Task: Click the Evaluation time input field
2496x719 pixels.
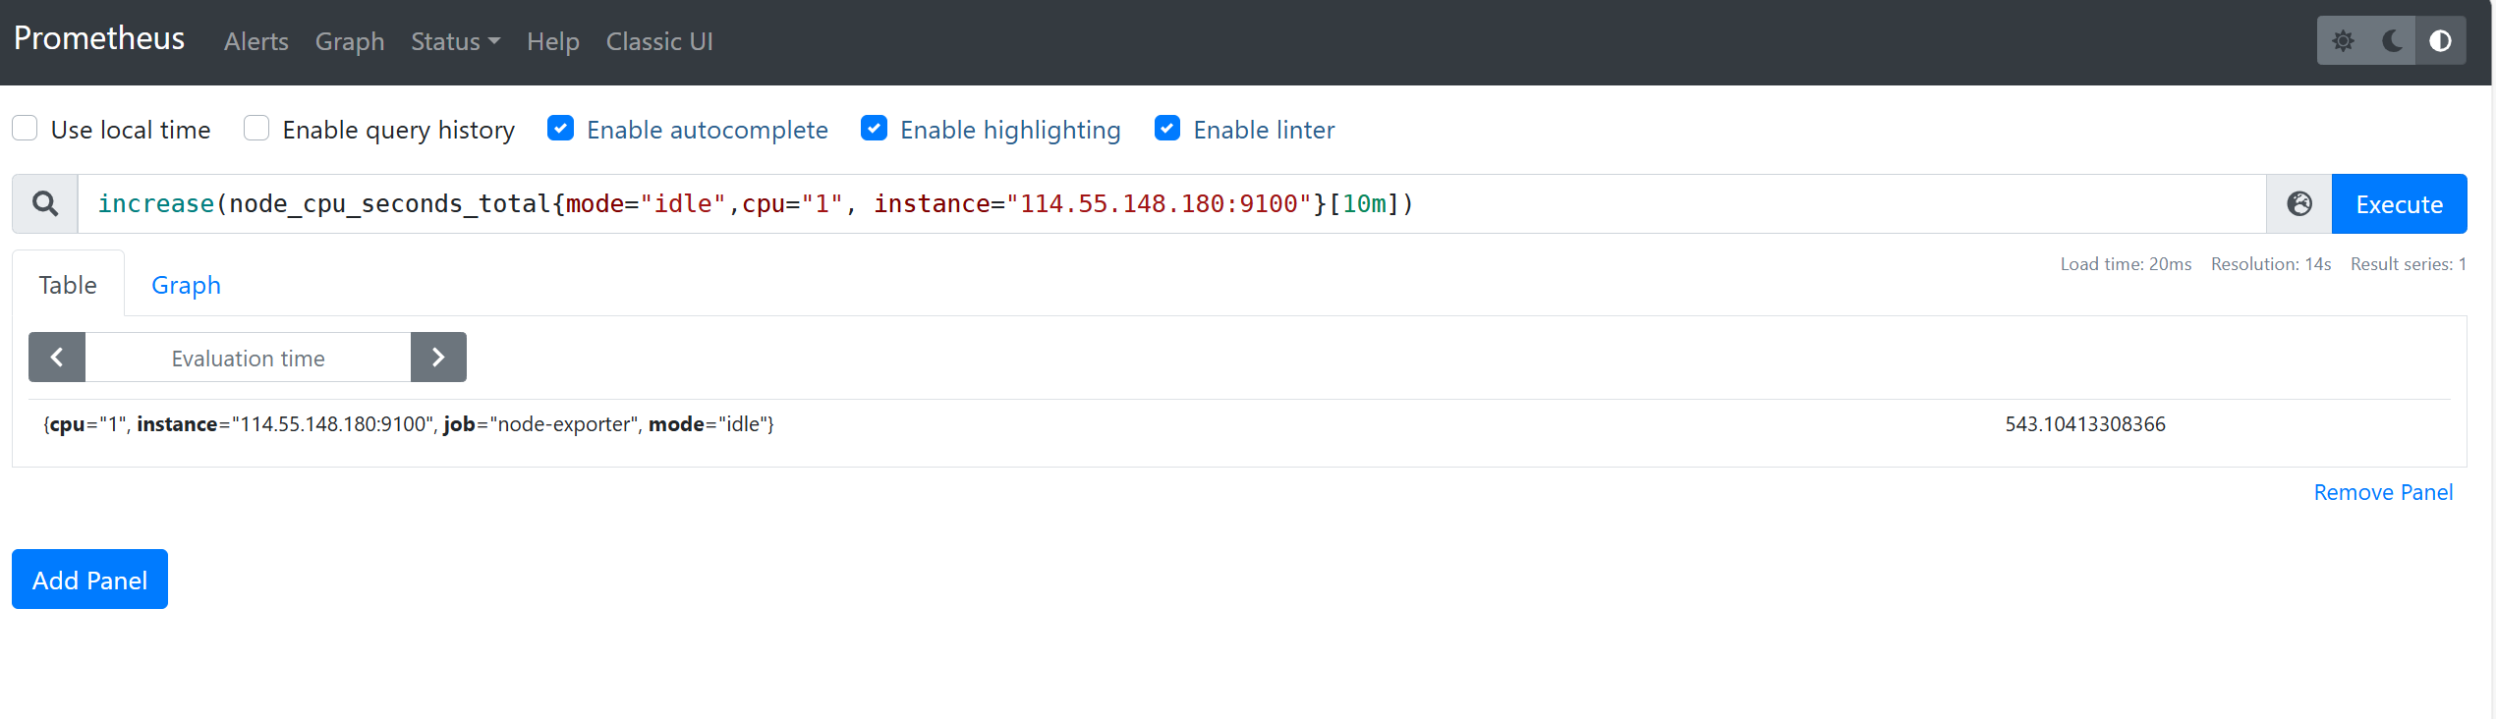Action: pyautogui.click(x=248, y=358)
